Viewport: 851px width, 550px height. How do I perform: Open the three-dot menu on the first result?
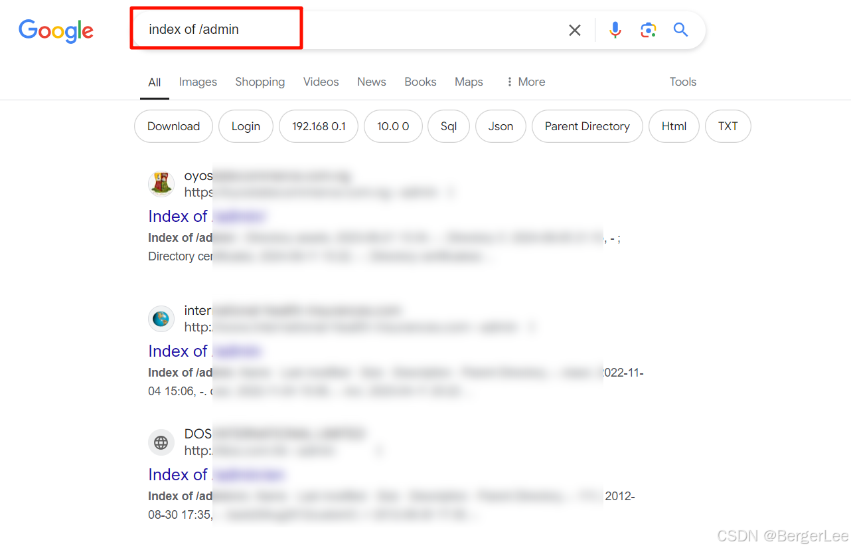coord(451,192)
